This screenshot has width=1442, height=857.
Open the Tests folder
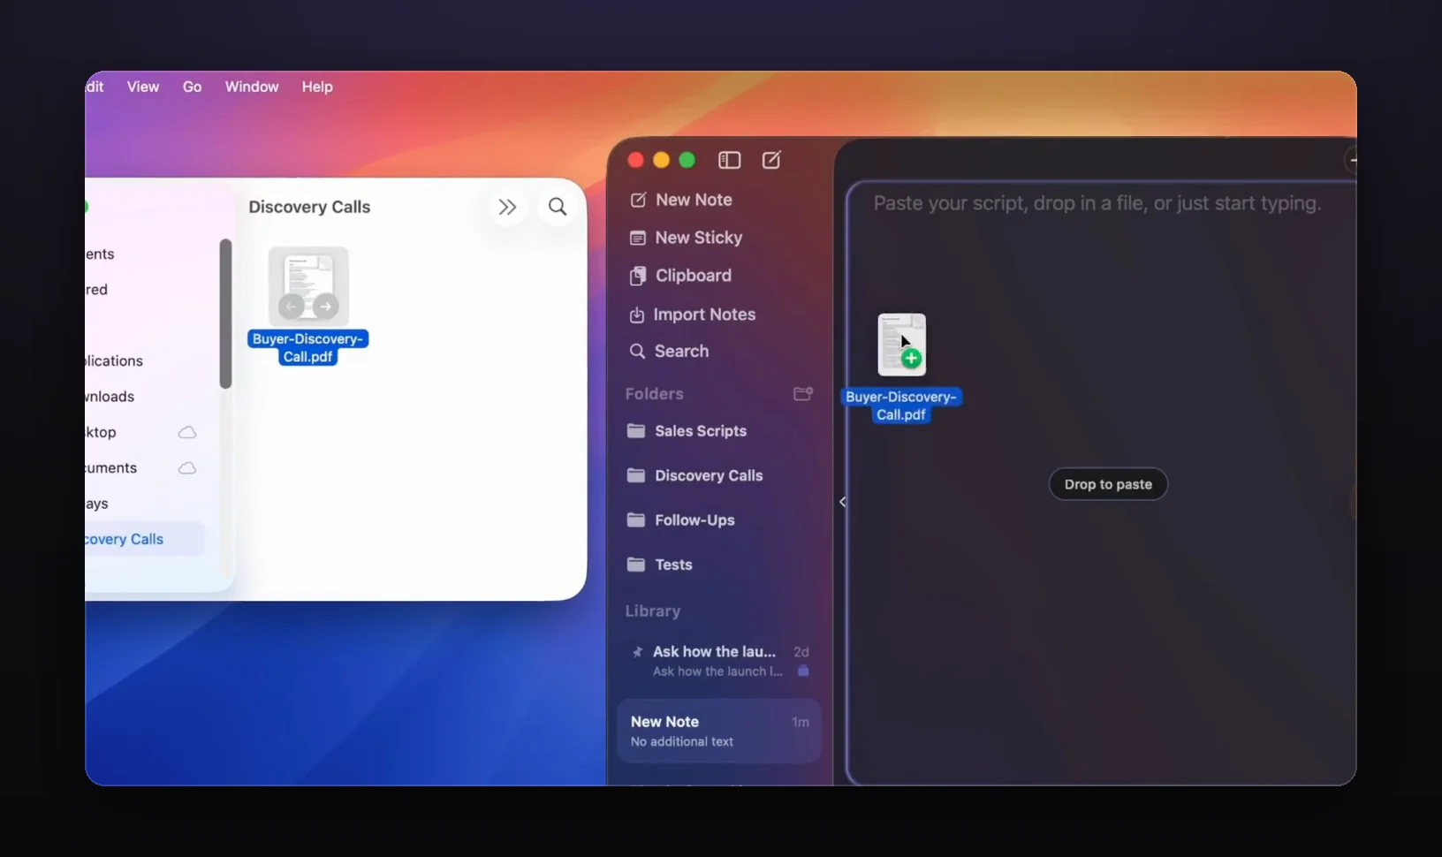pos(659,565)
